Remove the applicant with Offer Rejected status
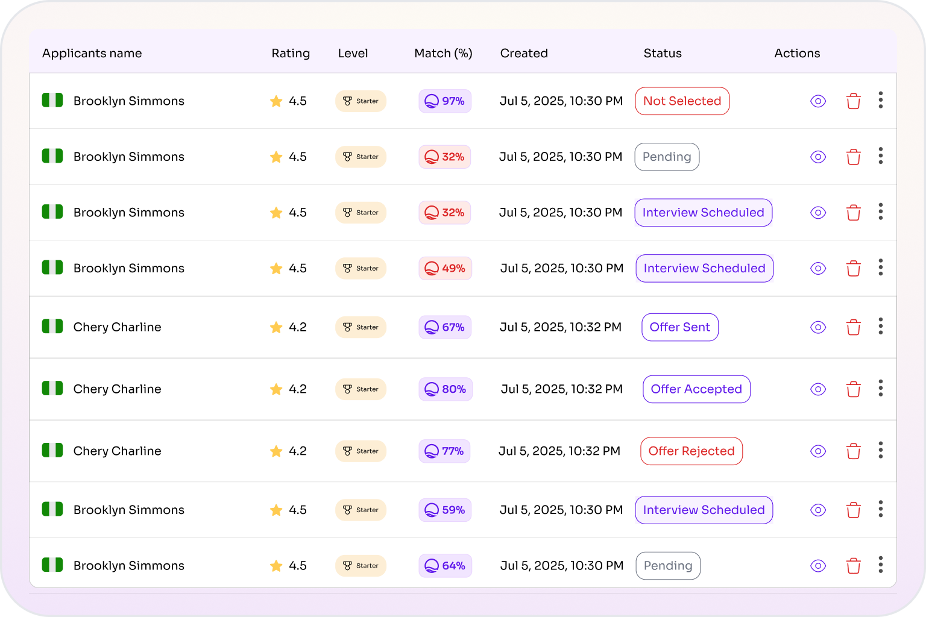This screenshot has width=926, height=617. [853, 451]
